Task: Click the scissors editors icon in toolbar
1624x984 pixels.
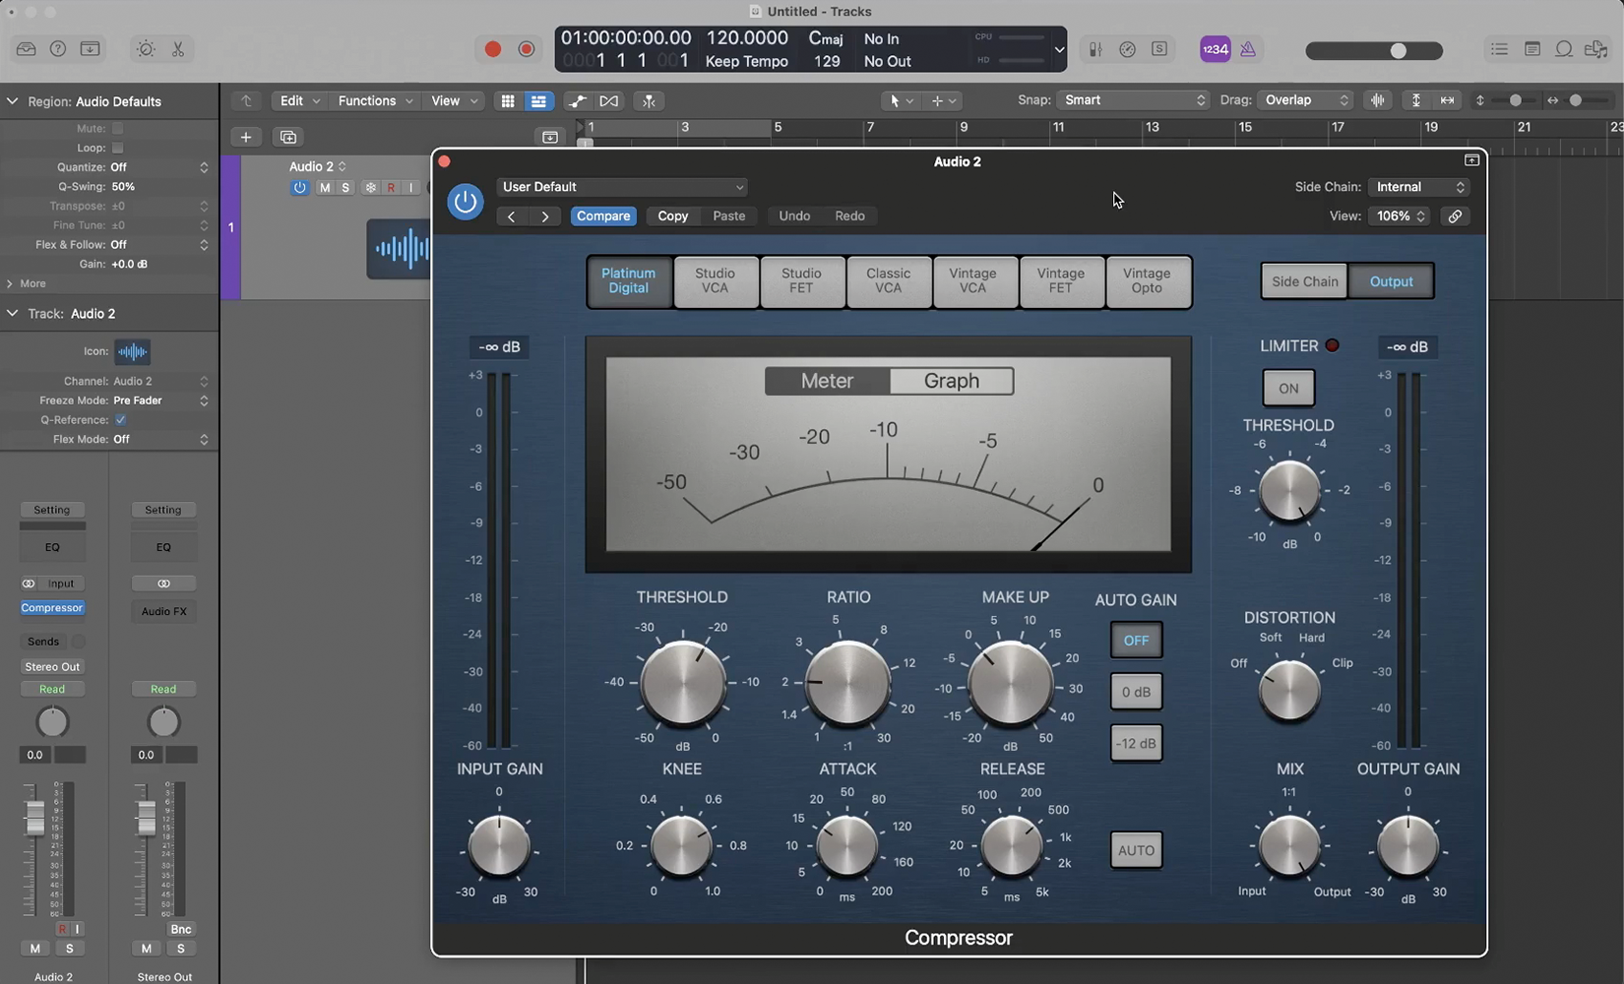Action: pyautogui.click(x=178, y=49)
